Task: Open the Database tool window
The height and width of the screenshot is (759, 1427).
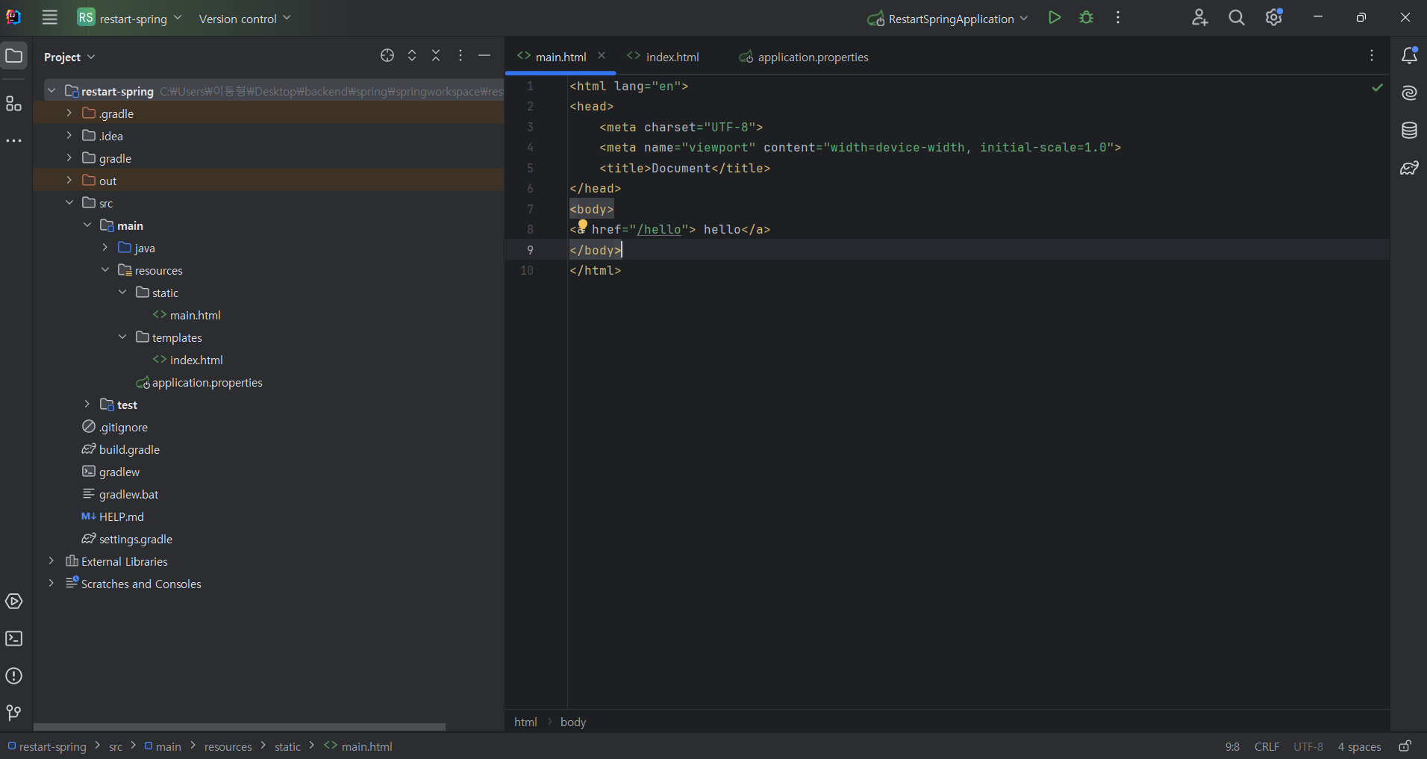Action: click(1409, 131)
